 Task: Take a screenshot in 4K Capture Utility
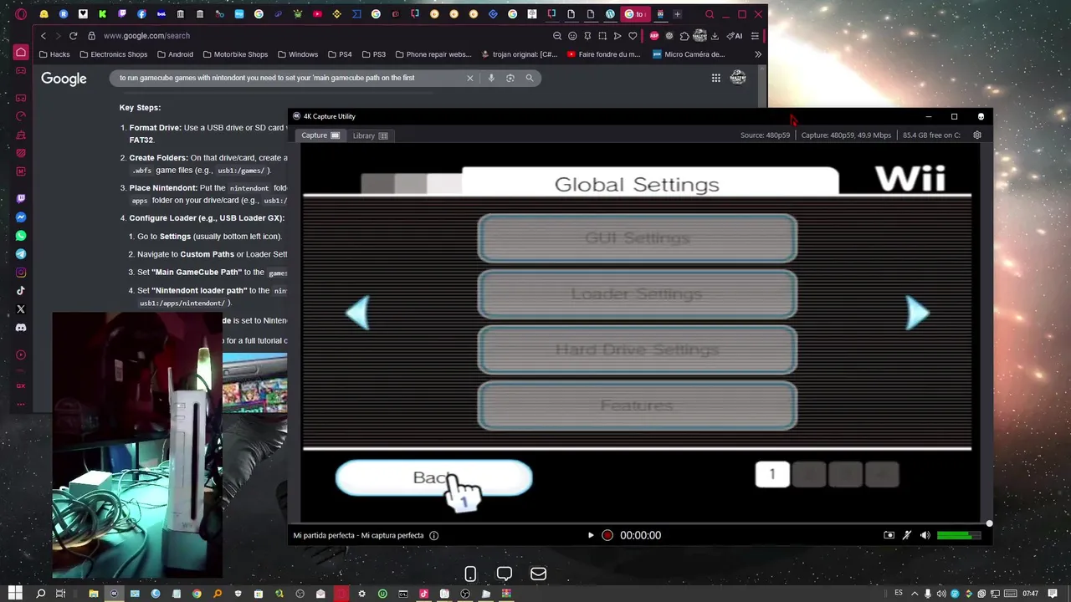(x=889, y=535)
